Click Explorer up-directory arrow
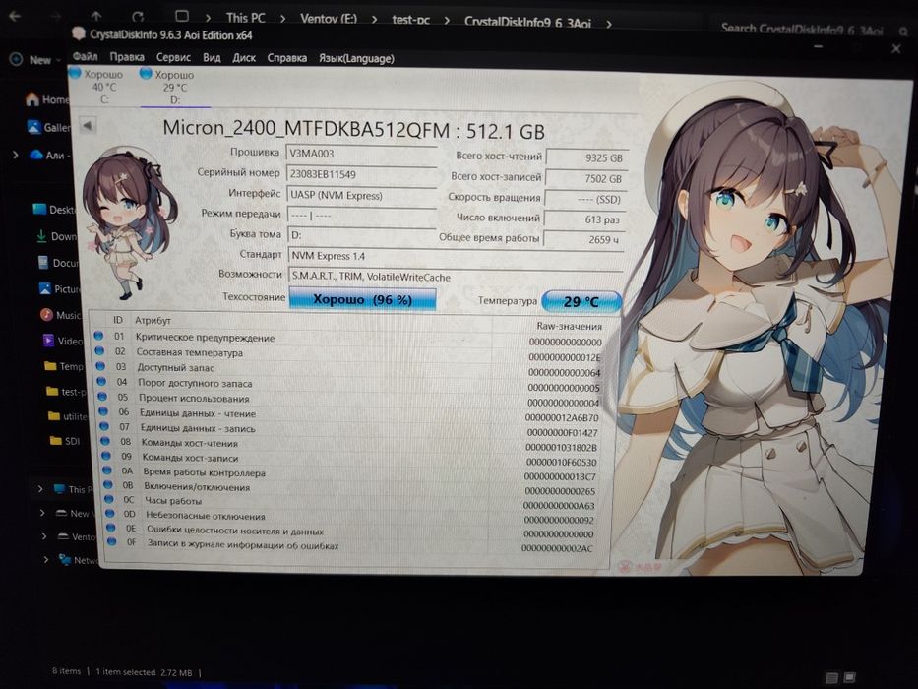The height and width of the screenshot is (689, 918). click(x=96, y=16)
